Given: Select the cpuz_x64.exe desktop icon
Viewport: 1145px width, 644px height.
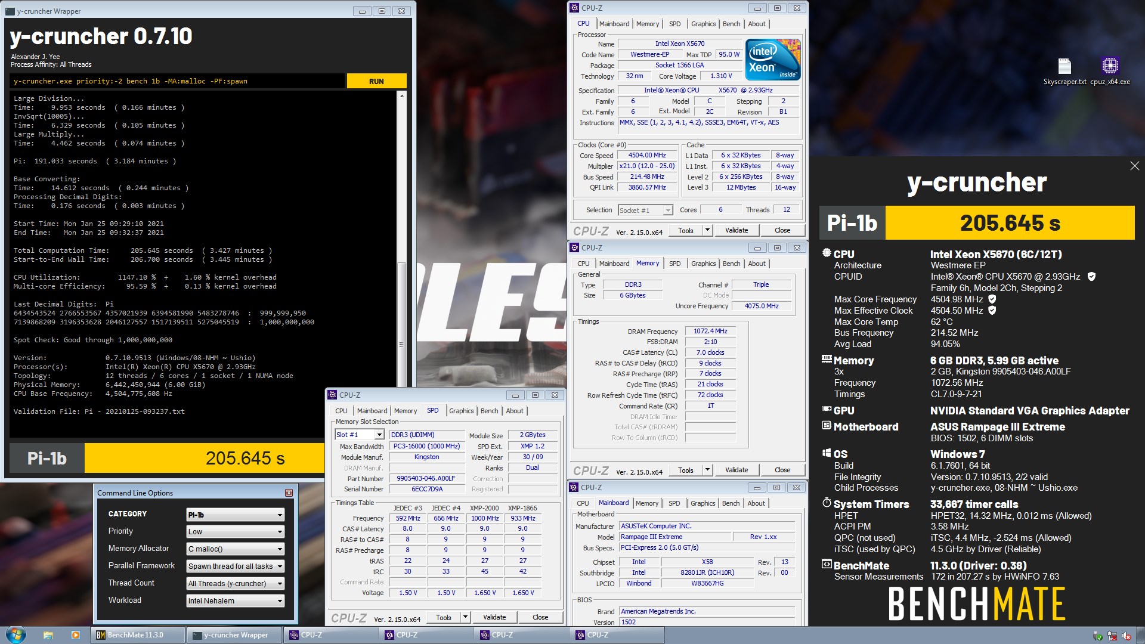Looking at the screenshot, I should [x=1110, y=72].
